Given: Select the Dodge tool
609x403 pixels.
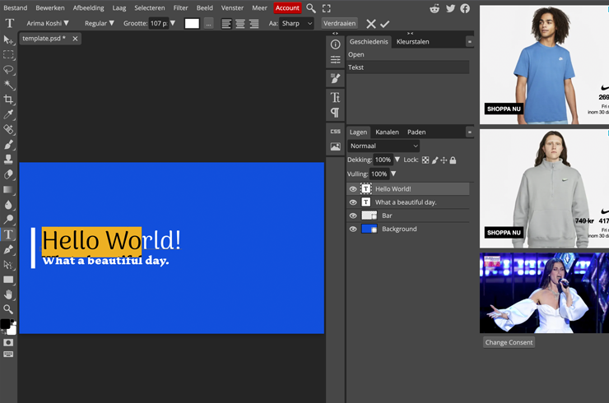Looking at the screenshot, I should tap(8, 220).
